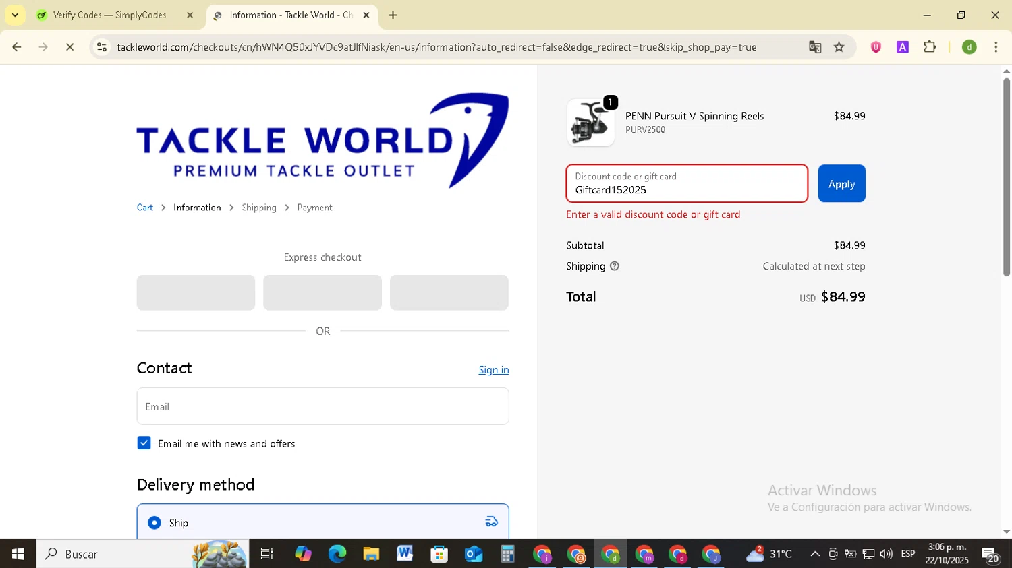Open the Chrome three-dot menu

[x=996, y=47]
